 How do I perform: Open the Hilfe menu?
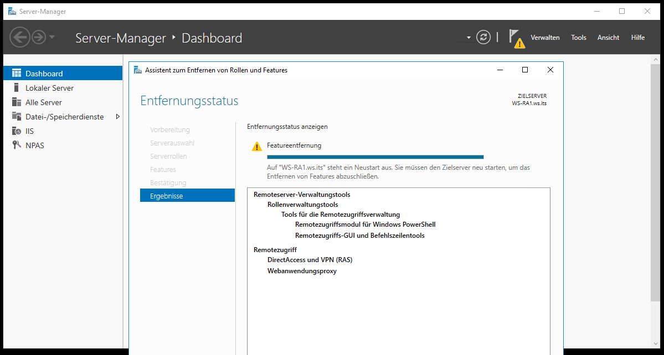(638, 38)
